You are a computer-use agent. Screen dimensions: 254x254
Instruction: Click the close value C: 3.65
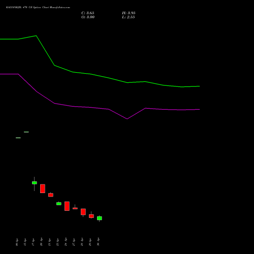pyautogui.click(x=88, y=13)
